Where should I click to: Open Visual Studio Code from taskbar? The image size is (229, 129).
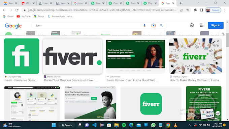coord(94,125)
